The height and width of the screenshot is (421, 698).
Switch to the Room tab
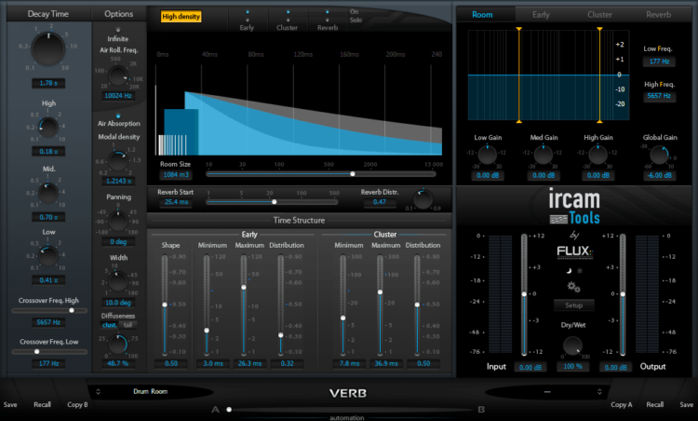pyautogui.click(x=482, y=15)
